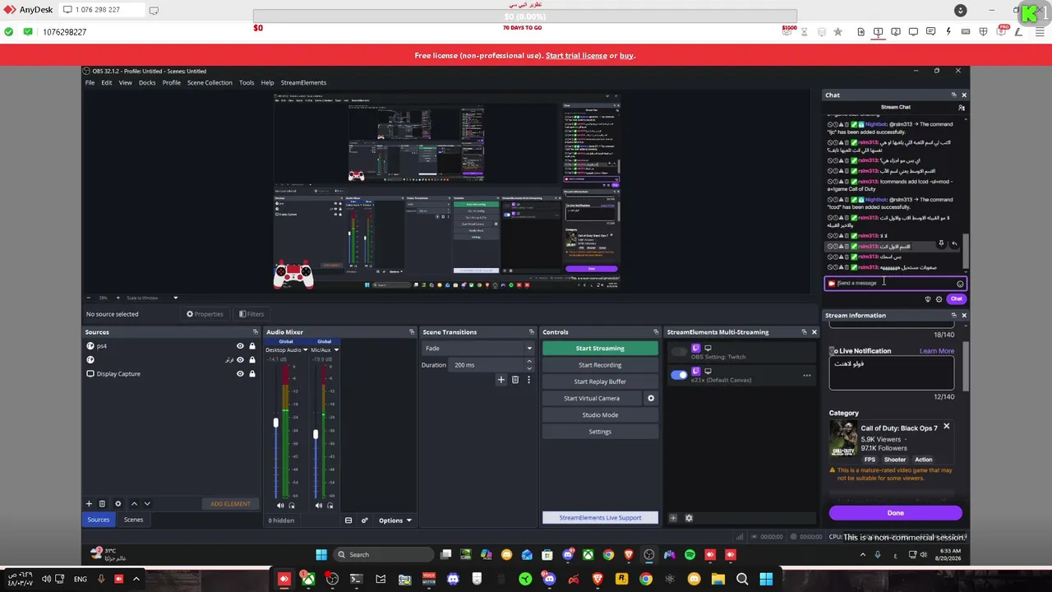Open chat community users icon
This screenshot has height=592, width=1052.
click(962, 108)
